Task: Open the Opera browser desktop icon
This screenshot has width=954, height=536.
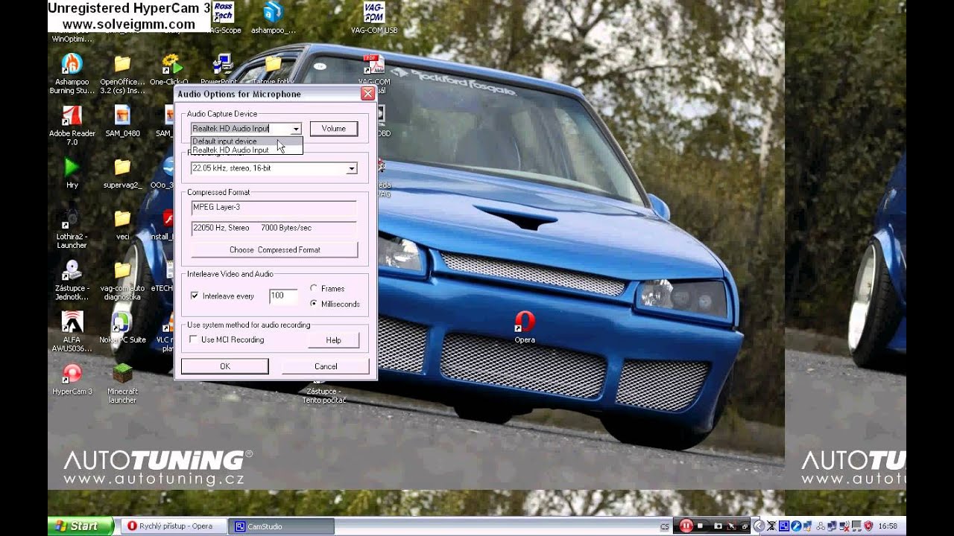Action: [525, 327]
